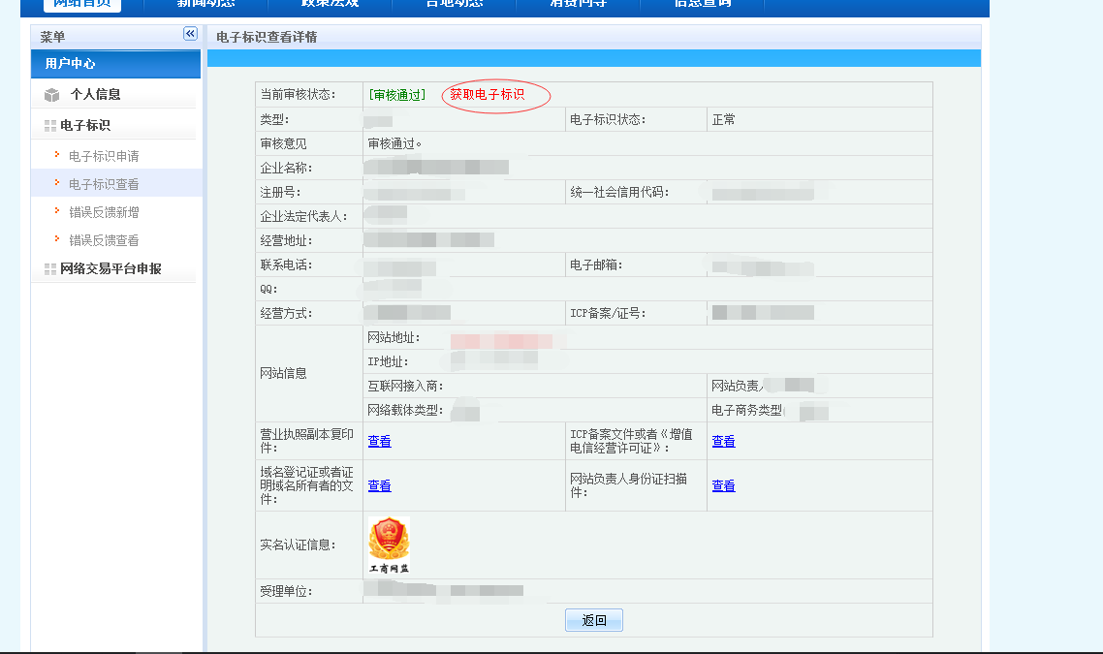Open 电子标识申请 in the sidebar
The width and height of the screenshot is (1103, 654).
click(104, 156)
